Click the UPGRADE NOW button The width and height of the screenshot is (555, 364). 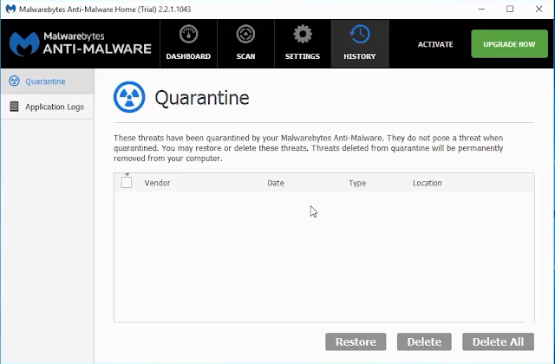point(509,44)
